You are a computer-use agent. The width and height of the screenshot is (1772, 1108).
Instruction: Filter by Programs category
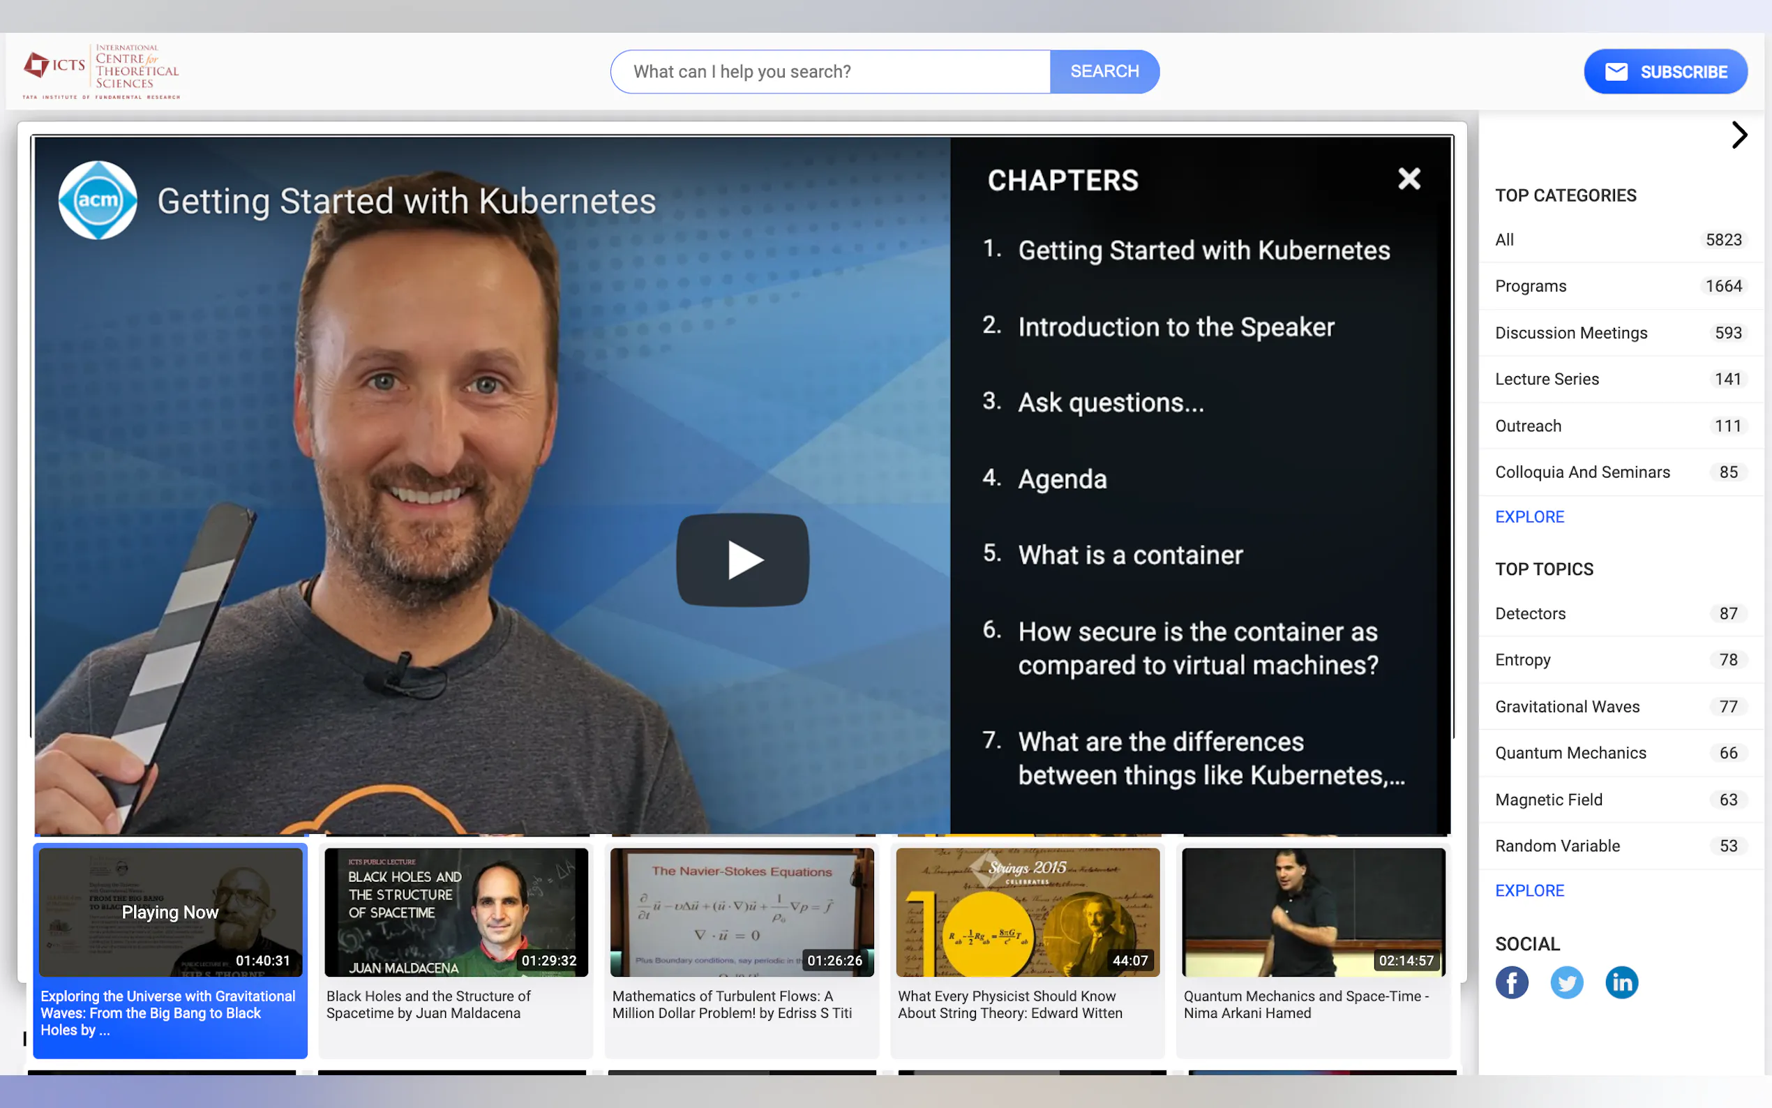(x=1530, y=287)
